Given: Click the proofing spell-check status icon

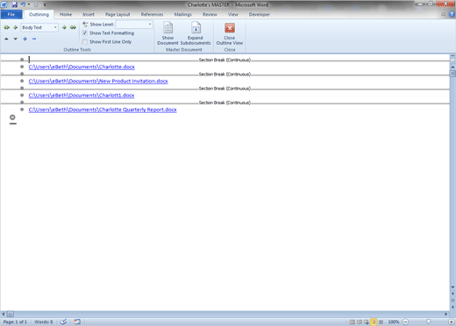Looking at the screenshot, I should point(63,322).
